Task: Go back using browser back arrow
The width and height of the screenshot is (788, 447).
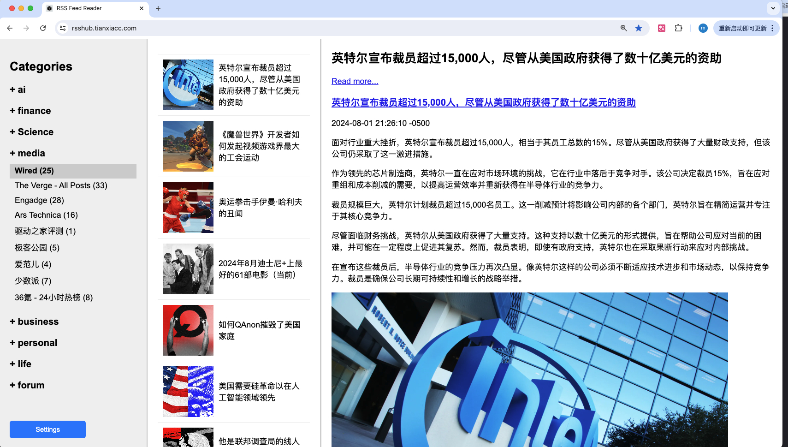Action: point(10,28)
